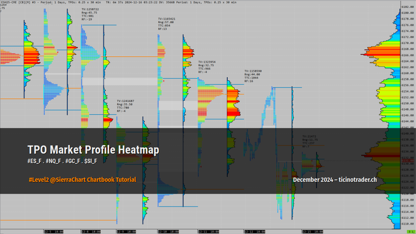The height and width of the screenshot is (234, 416).
Task: Click December 2024 – ticinotrader.ch text
Action: coord(335,180)
